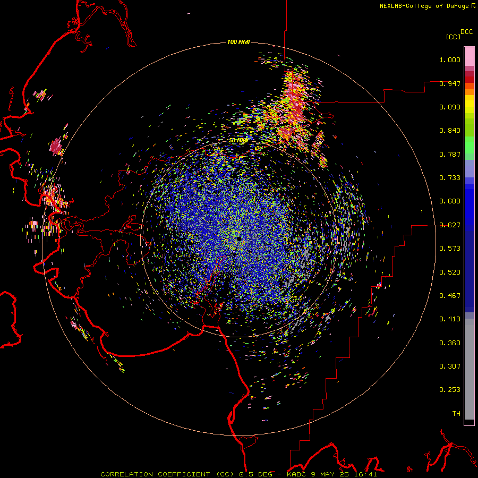Select the 0.413 scale value
The height and width of the screenshot is (478, 478).
coord(450,319)
